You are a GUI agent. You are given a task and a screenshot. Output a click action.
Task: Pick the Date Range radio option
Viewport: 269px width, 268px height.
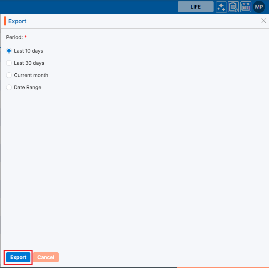click(x=9, y=87)
